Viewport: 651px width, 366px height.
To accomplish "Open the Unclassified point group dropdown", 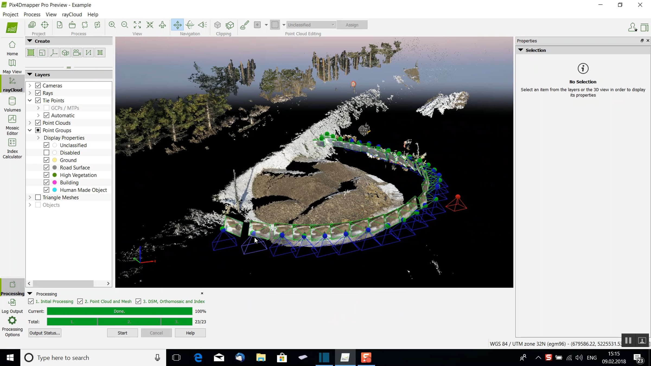I will [311, 25].
